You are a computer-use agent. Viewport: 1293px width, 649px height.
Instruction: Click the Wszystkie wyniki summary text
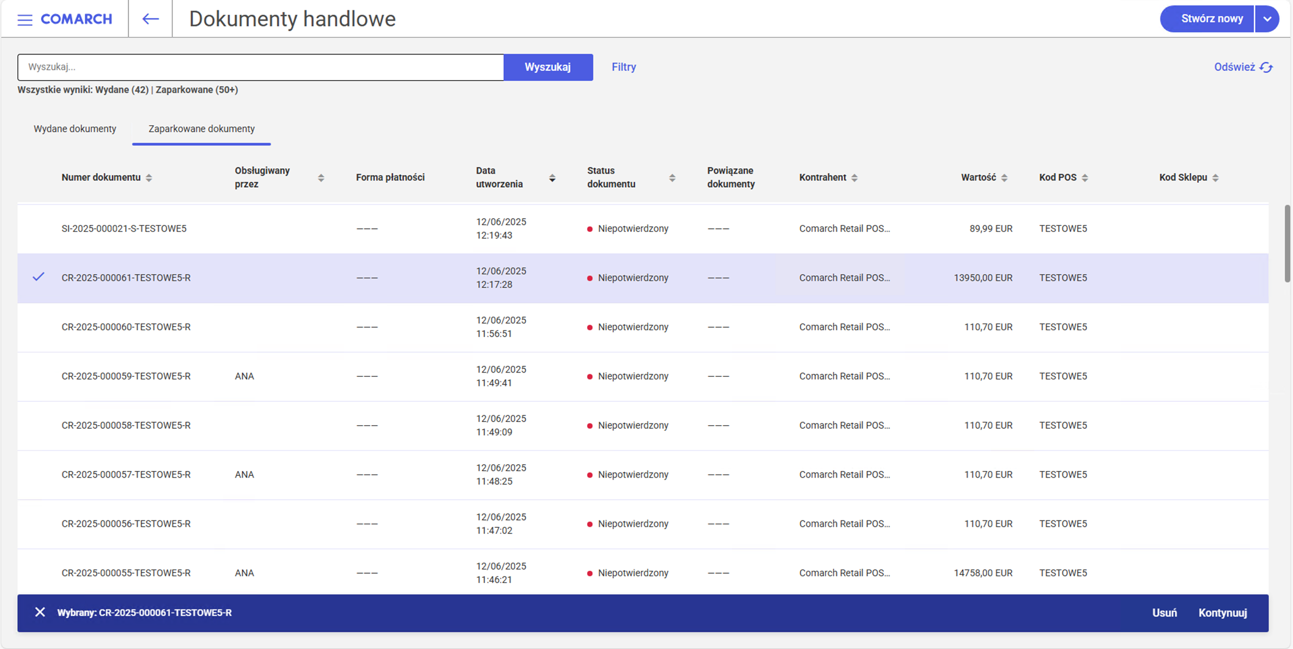(x=128, y=90)
